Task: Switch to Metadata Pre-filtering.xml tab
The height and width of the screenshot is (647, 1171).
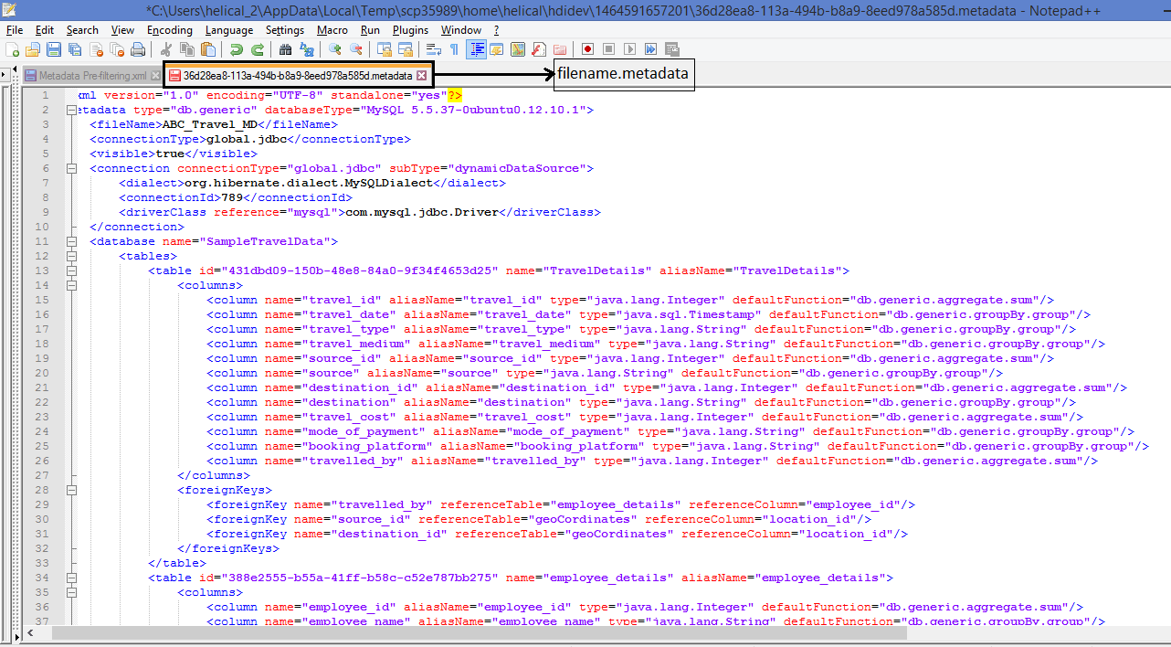Action: pyautogui.click(x=92, y=75)
